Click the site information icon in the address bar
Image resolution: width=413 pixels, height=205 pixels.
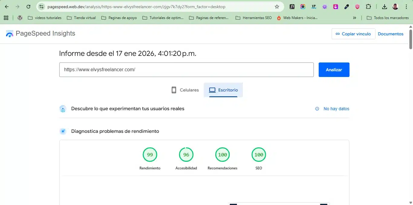(x=41, y=6)
